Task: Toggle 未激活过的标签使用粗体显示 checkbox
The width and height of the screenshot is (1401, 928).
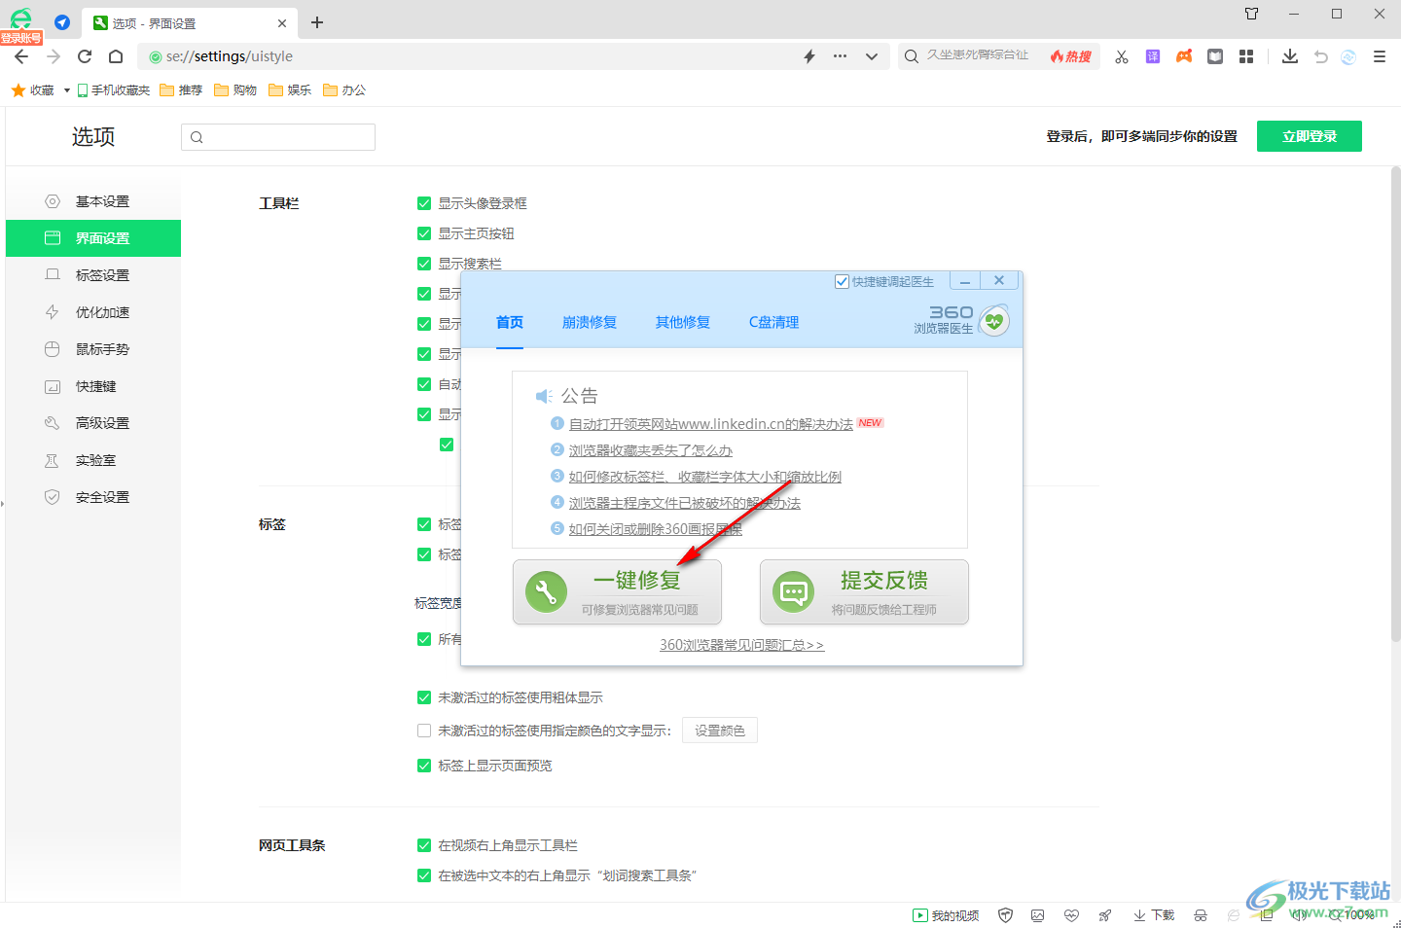Action: (424, 697)
